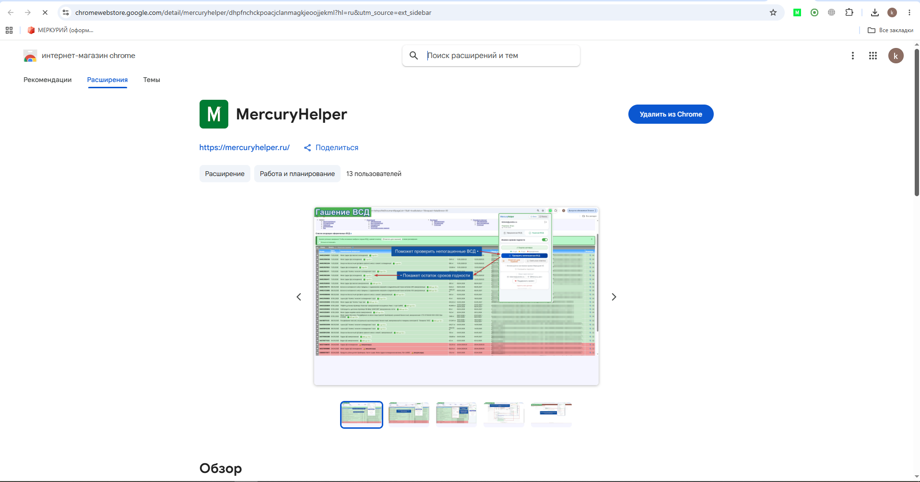Click the browser forward arrow
Image resolution: width=920 pixels, height=482 pixels.
(28, 12)
